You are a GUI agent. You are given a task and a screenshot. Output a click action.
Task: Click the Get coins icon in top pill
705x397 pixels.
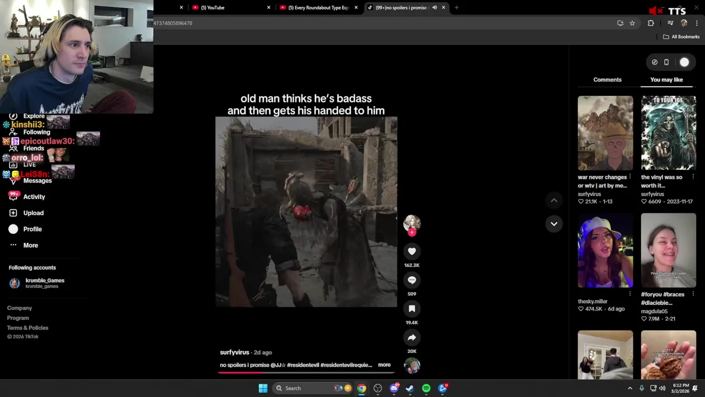tap(654, 62)
